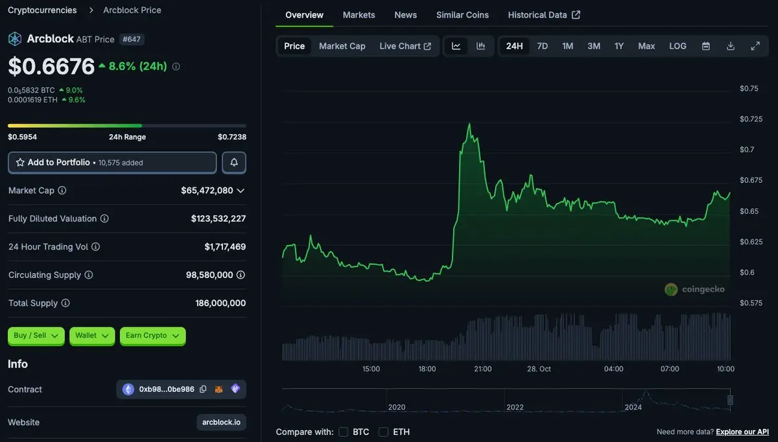778x442 pixels.
Task: Click the $123,532,227 valuation value
Action: [218, 219]
